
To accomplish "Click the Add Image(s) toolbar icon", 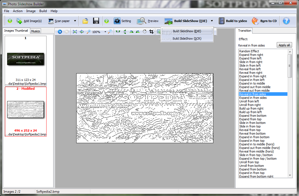I will [19, 21].
